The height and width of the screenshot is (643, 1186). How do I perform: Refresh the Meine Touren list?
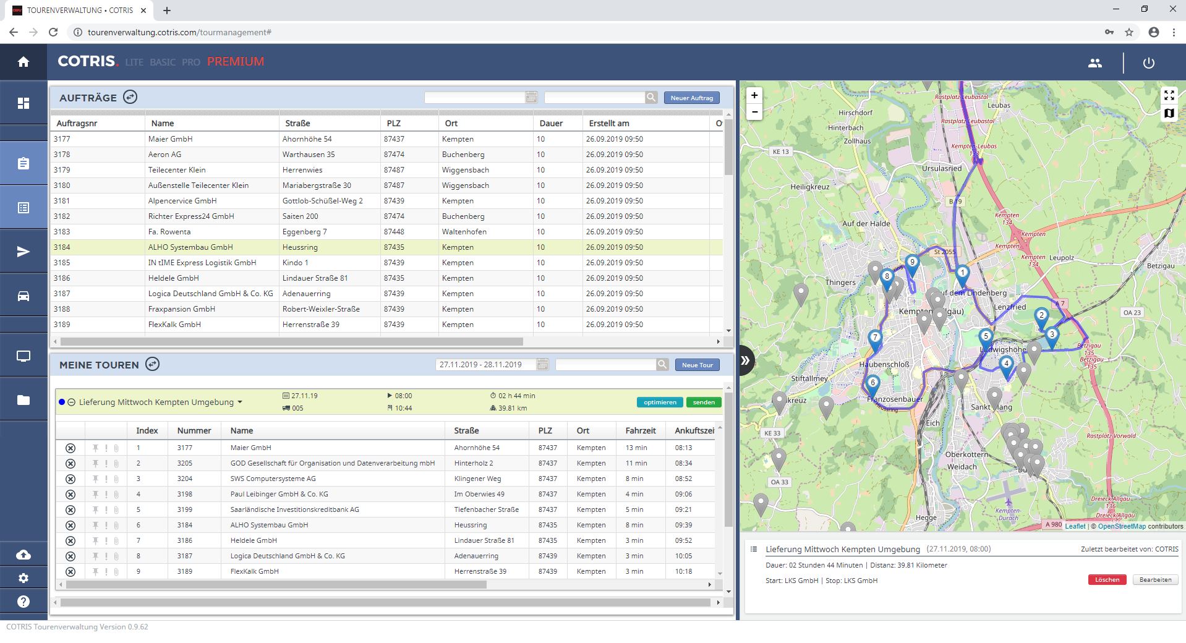(x=152, y=364)
